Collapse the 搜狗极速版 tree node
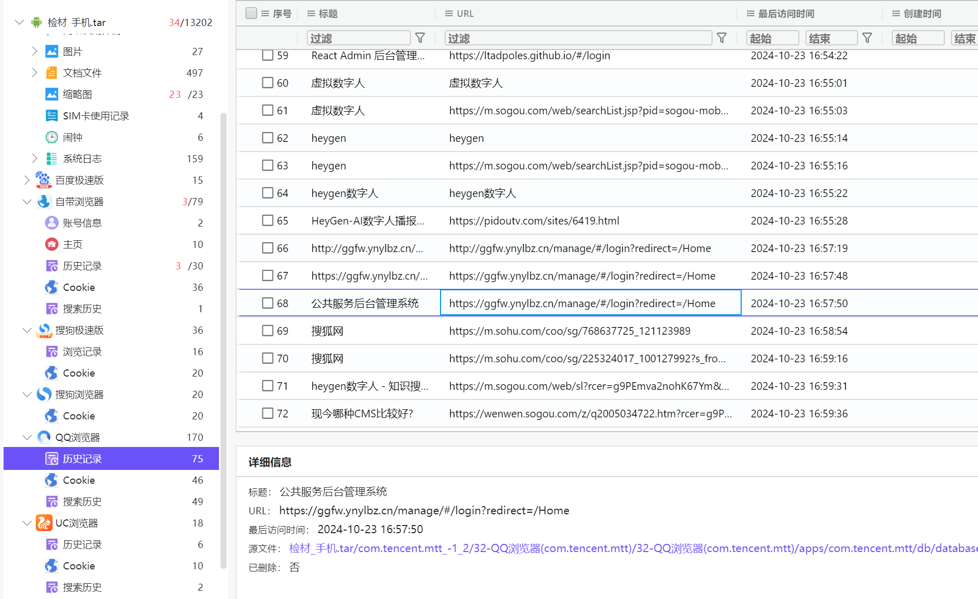Viewport: 978px width, 599px height. [27, 330]
